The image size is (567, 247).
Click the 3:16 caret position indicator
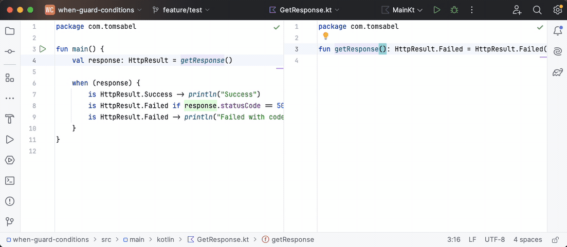(453, 239)
